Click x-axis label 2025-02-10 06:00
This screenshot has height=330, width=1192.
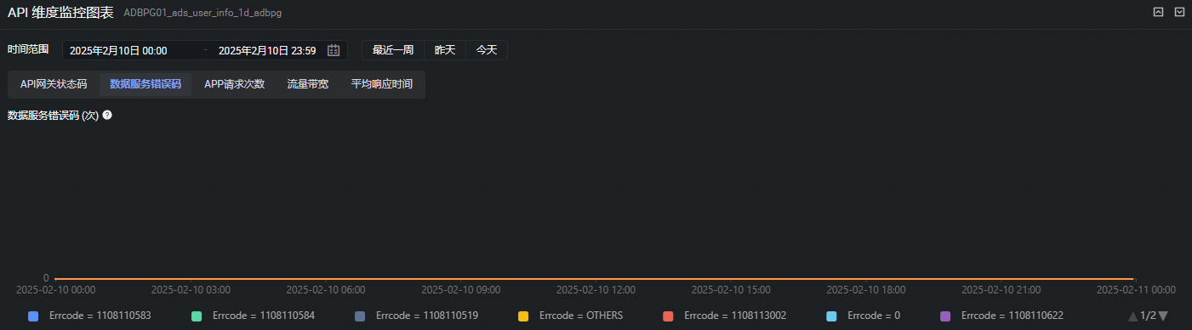pos(326,289)
